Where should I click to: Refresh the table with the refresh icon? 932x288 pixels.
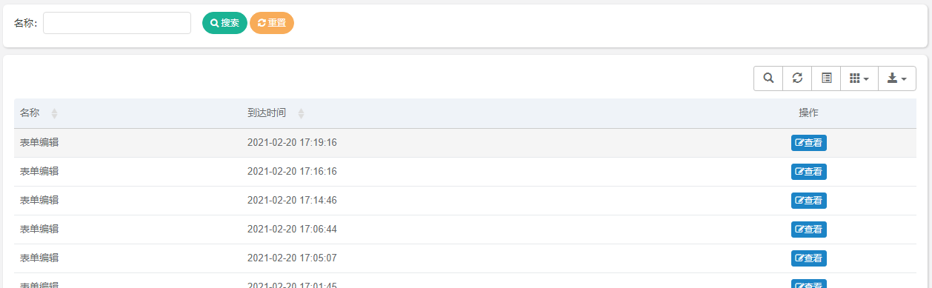797,78
